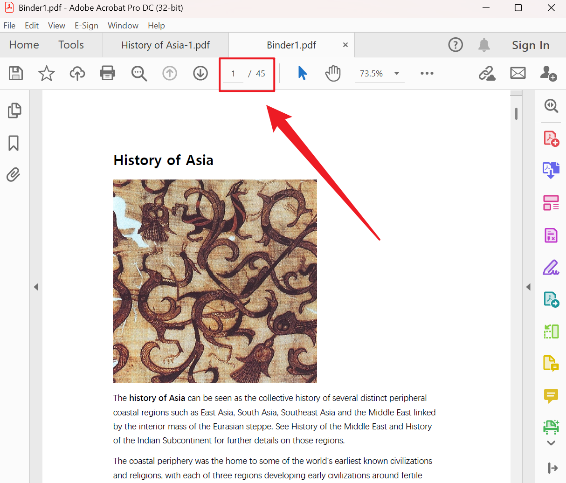Open the Bookmarks panel
The height and width of the screenshot is (483, 566).
pos(14,143)
